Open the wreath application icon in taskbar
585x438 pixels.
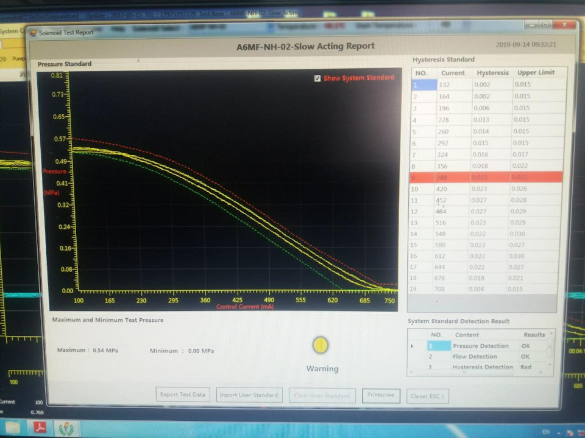[66, 428]
